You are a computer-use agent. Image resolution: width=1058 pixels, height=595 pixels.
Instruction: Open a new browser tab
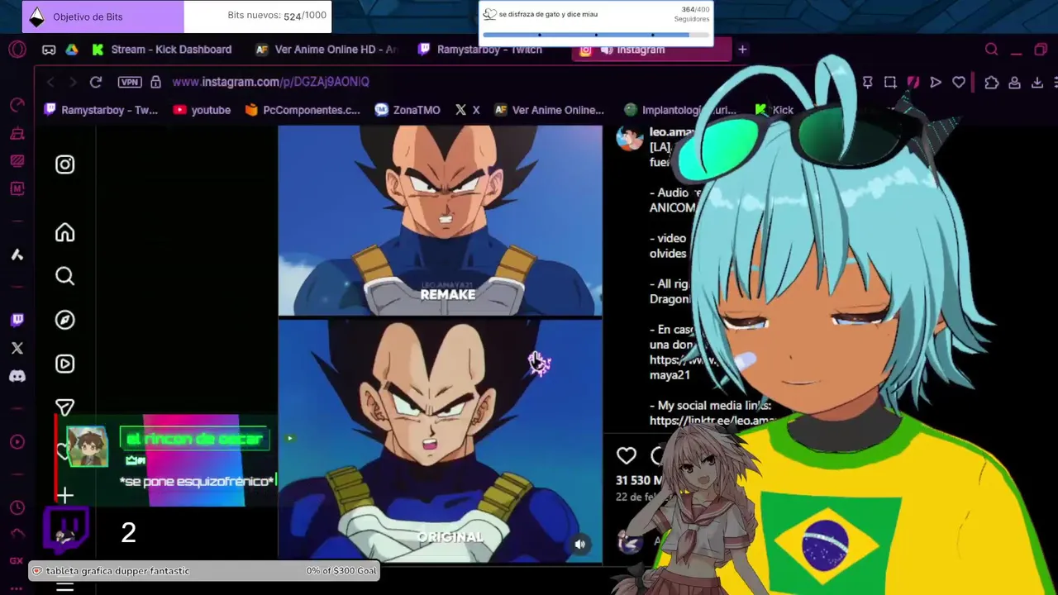(742, 50)
